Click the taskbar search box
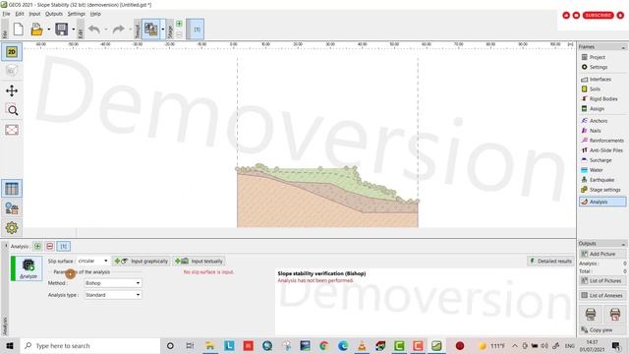Image resolution: width=629 pixels, height=354 pixels. coord(89,345)
